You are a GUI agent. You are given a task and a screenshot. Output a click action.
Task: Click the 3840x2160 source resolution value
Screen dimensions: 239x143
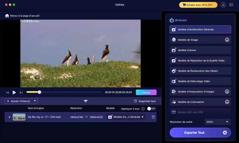click(x=76, y=117)
